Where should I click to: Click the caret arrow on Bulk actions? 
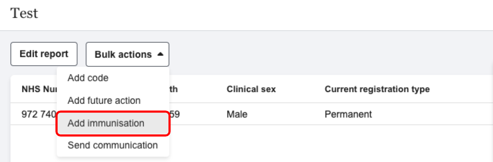click(160, 54)
